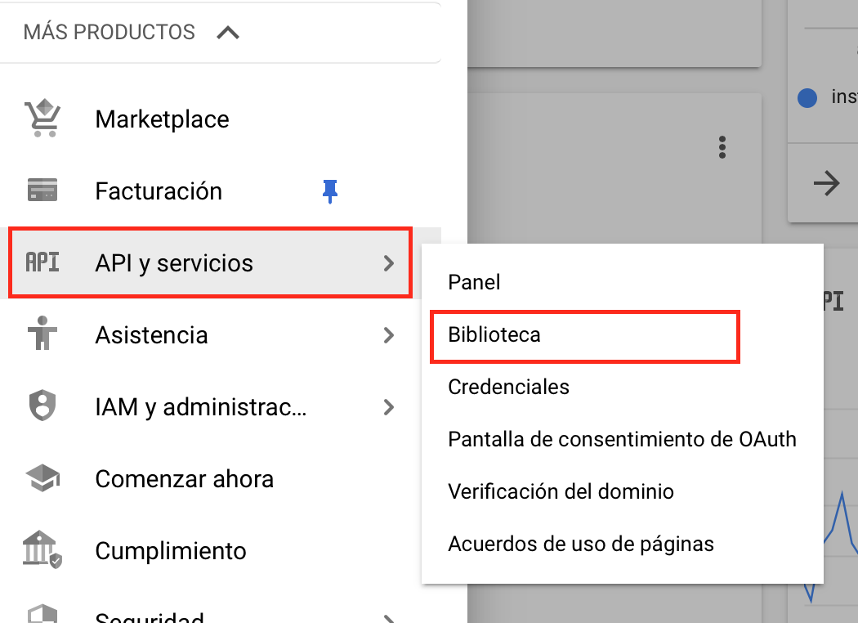Click the Comenzar ahora graduation cap icon

click(42, 478)
